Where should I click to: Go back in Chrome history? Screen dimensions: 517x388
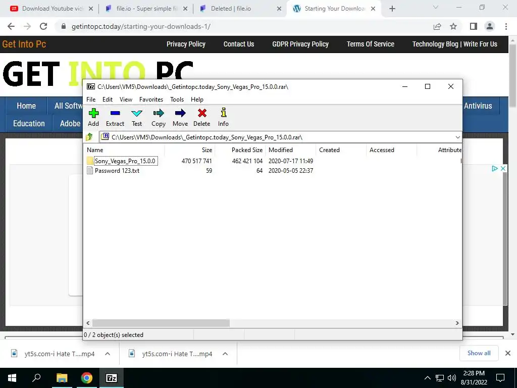(x=11, y=26)
